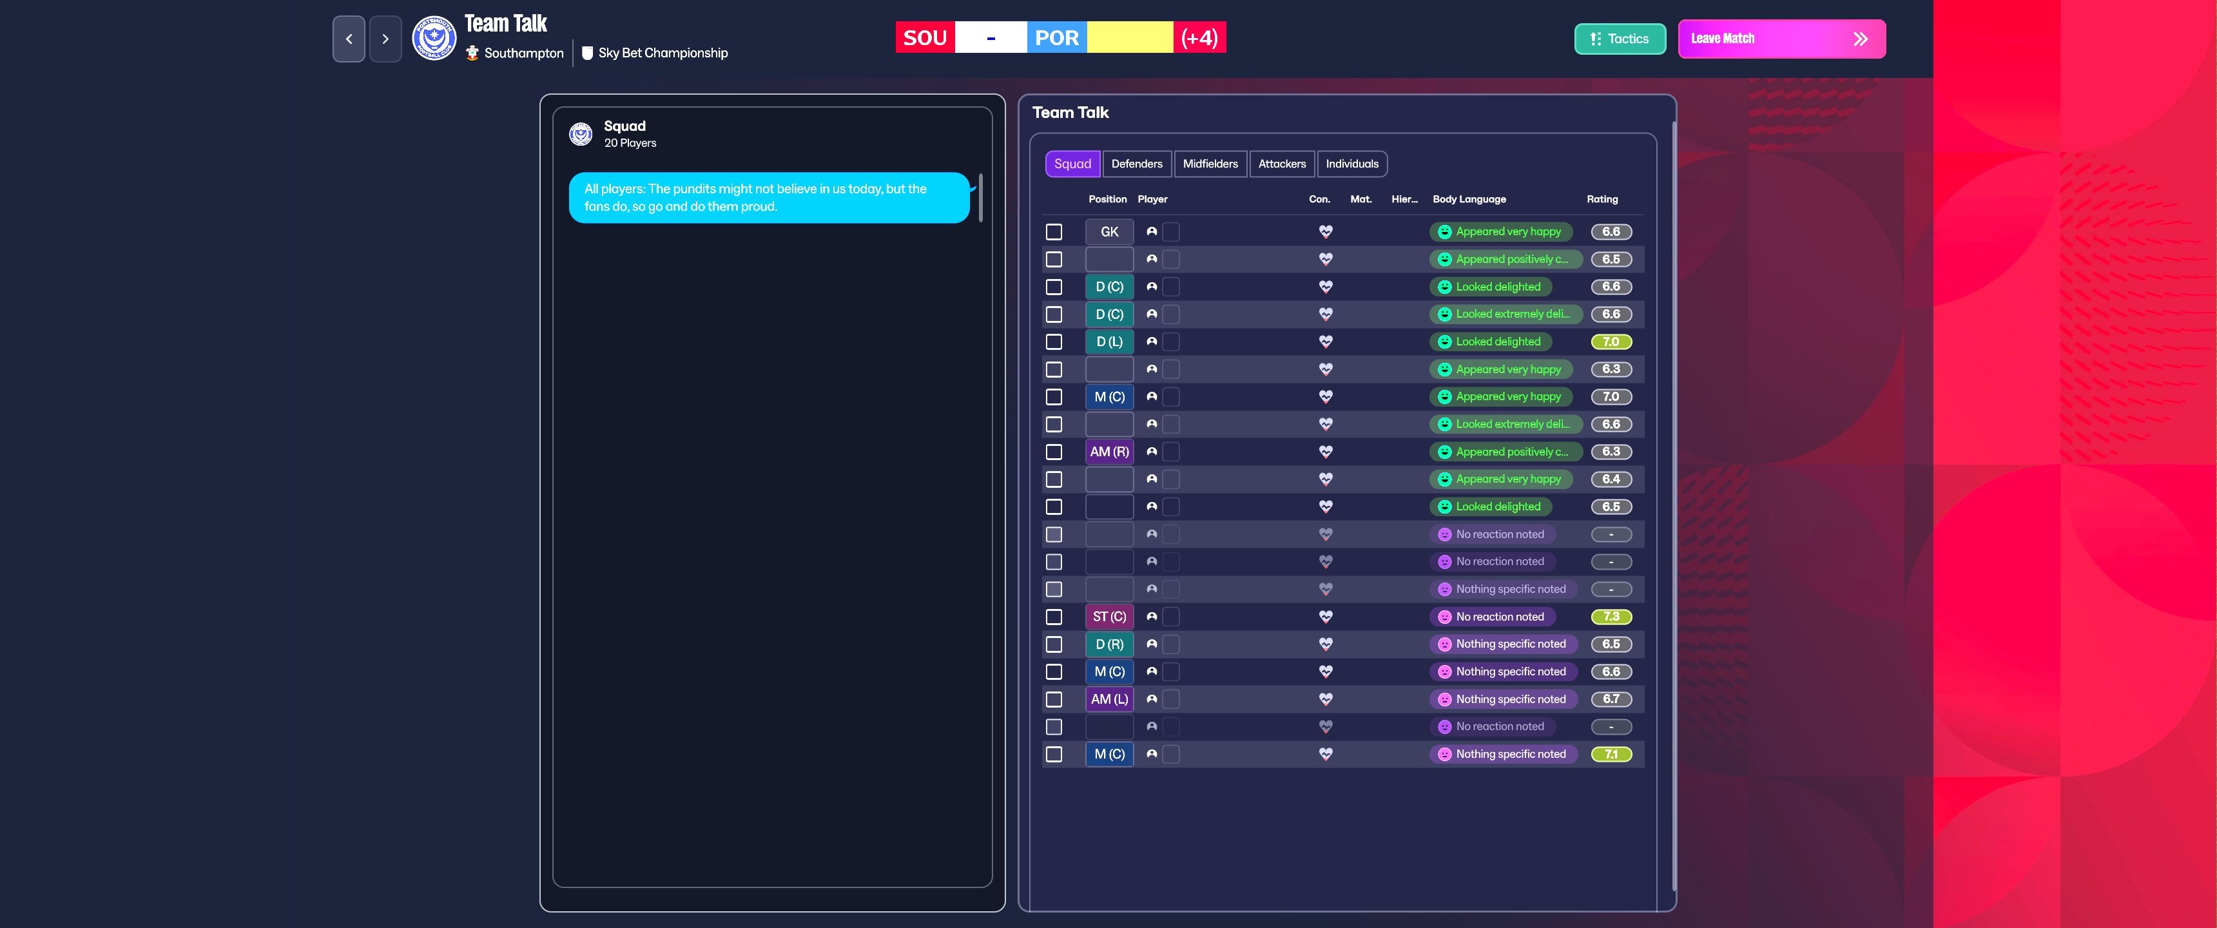The width and height of the screenshot is (2217, 928).
Task: Click the squad badge icon in Squad panel
Action: click(581, 134)
